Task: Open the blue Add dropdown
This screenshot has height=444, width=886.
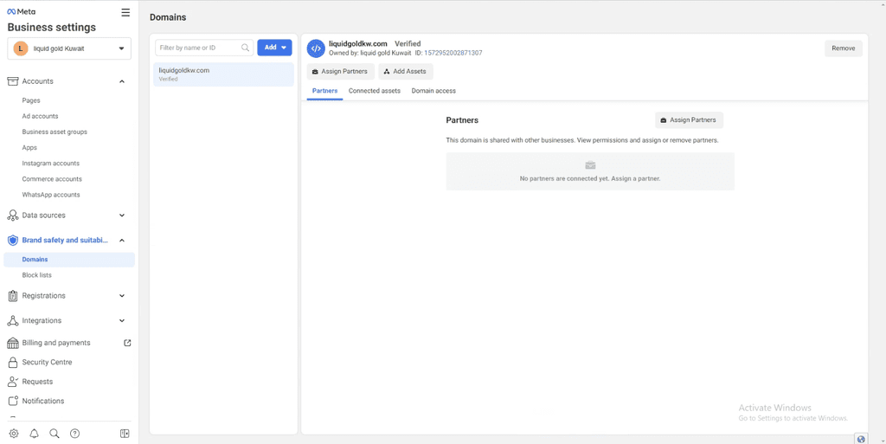Action: (274, 48)
